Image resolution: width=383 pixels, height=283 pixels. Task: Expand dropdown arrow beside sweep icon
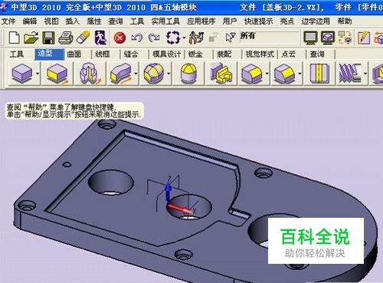(x=136, y=74)
